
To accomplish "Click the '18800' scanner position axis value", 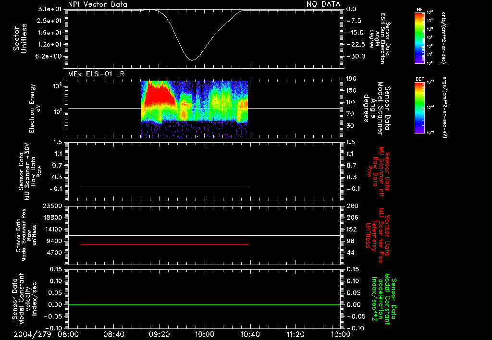I will 52,218.
